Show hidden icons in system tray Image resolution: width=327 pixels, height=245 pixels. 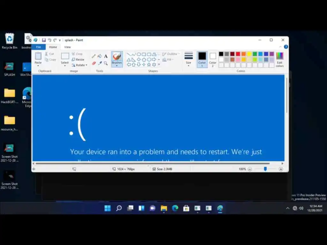pyautogui.click(x=288, y=208)
